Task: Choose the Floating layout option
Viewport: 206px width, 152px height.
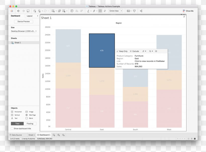Action: 30,124
